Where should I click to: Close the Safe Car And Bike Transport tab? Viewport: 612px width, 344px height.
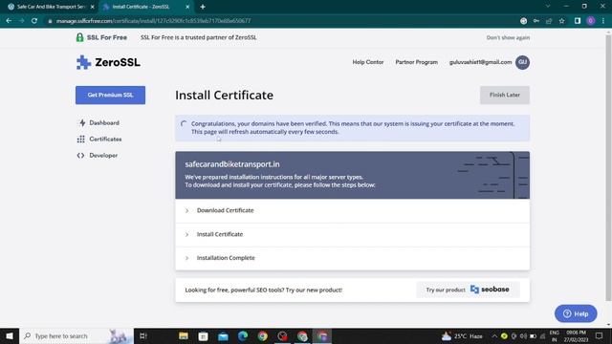(93, 7)
